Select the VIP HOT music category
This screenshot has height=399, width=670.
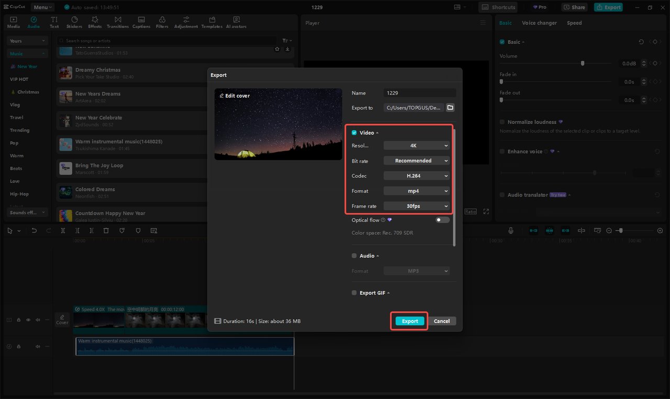coord(19,79)
